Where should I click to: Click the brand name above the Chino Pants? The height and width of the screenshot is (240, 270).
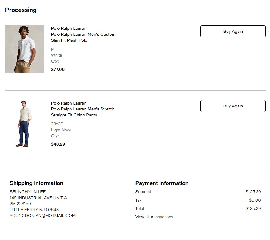click(x=69, y=103)
